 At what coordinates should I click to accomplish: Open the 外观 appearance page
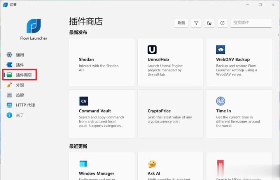pyautogui.click(x=19, y=85)
